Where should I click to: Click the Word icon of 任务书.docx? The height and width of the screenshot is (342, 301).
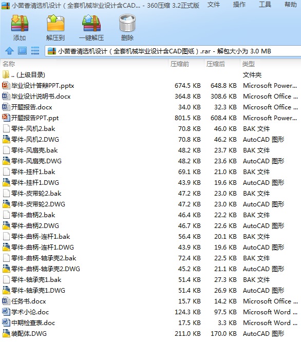pos(6,301)
